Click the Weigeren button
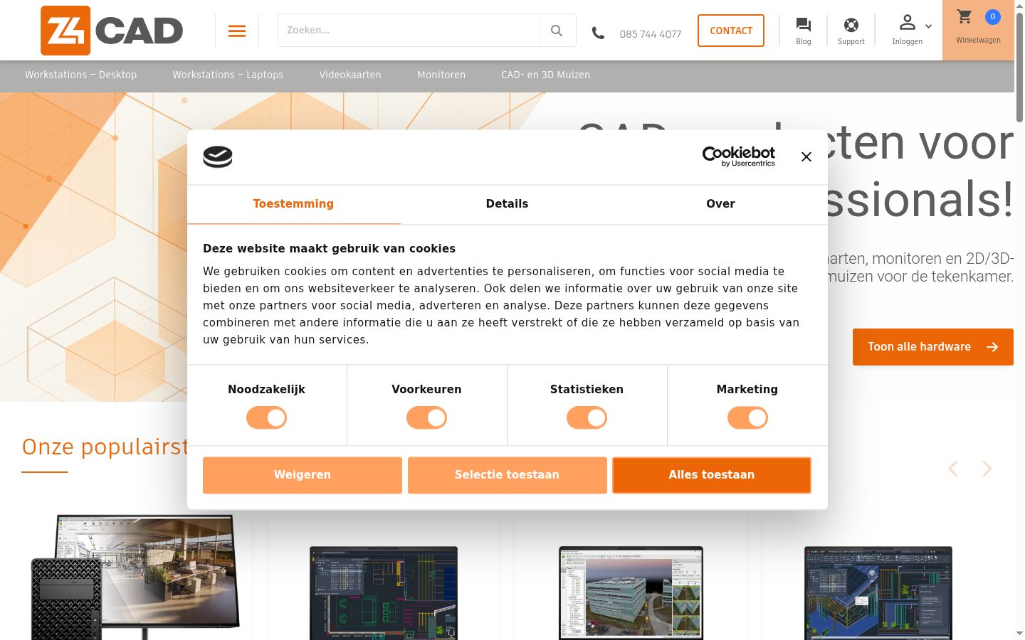The width and height of the screenshot is (1025, 640). click(x=303, y=475)
